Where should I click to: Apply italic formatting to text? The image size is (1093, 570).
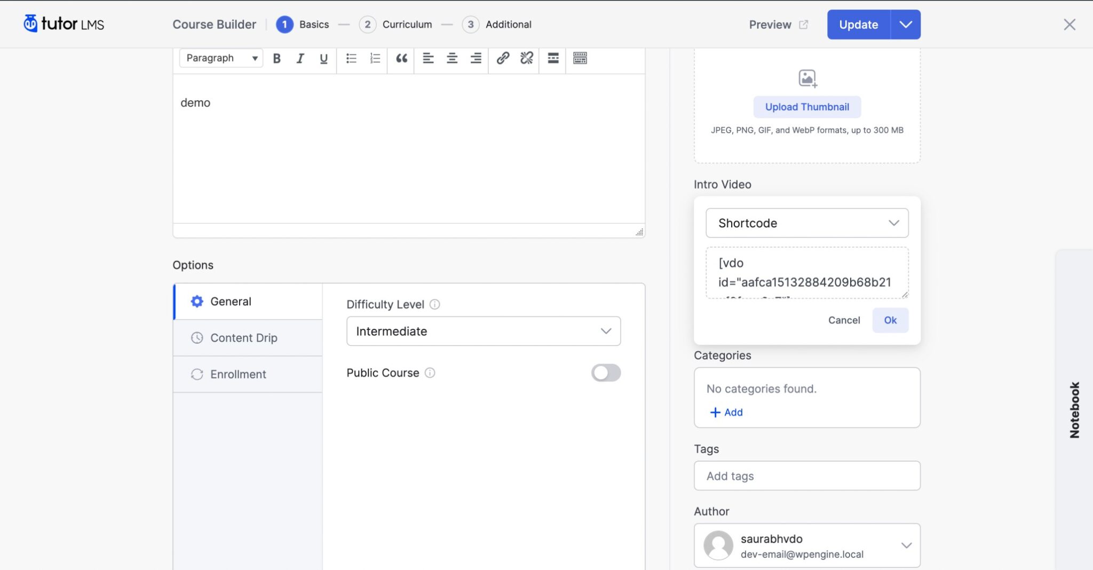coord(299,59)
